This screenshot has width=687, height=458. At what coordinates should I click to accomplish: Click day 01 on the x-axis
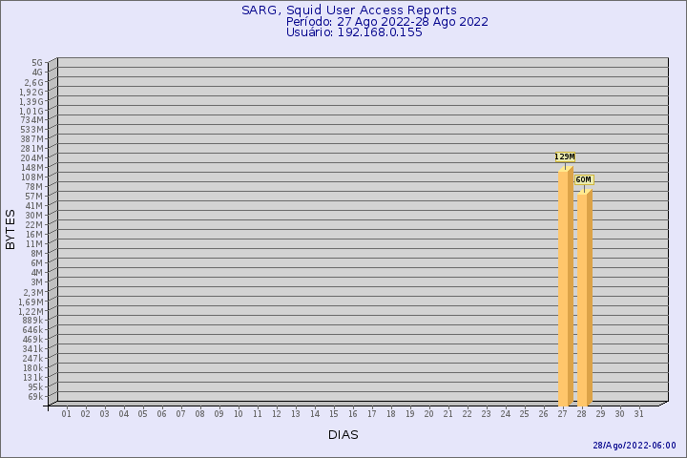(x=66, y=414)
